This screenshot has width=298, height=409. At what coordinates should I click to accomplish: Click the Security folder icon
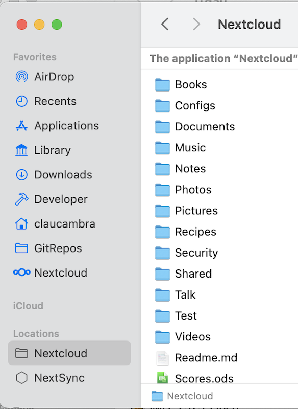point(162,253)
